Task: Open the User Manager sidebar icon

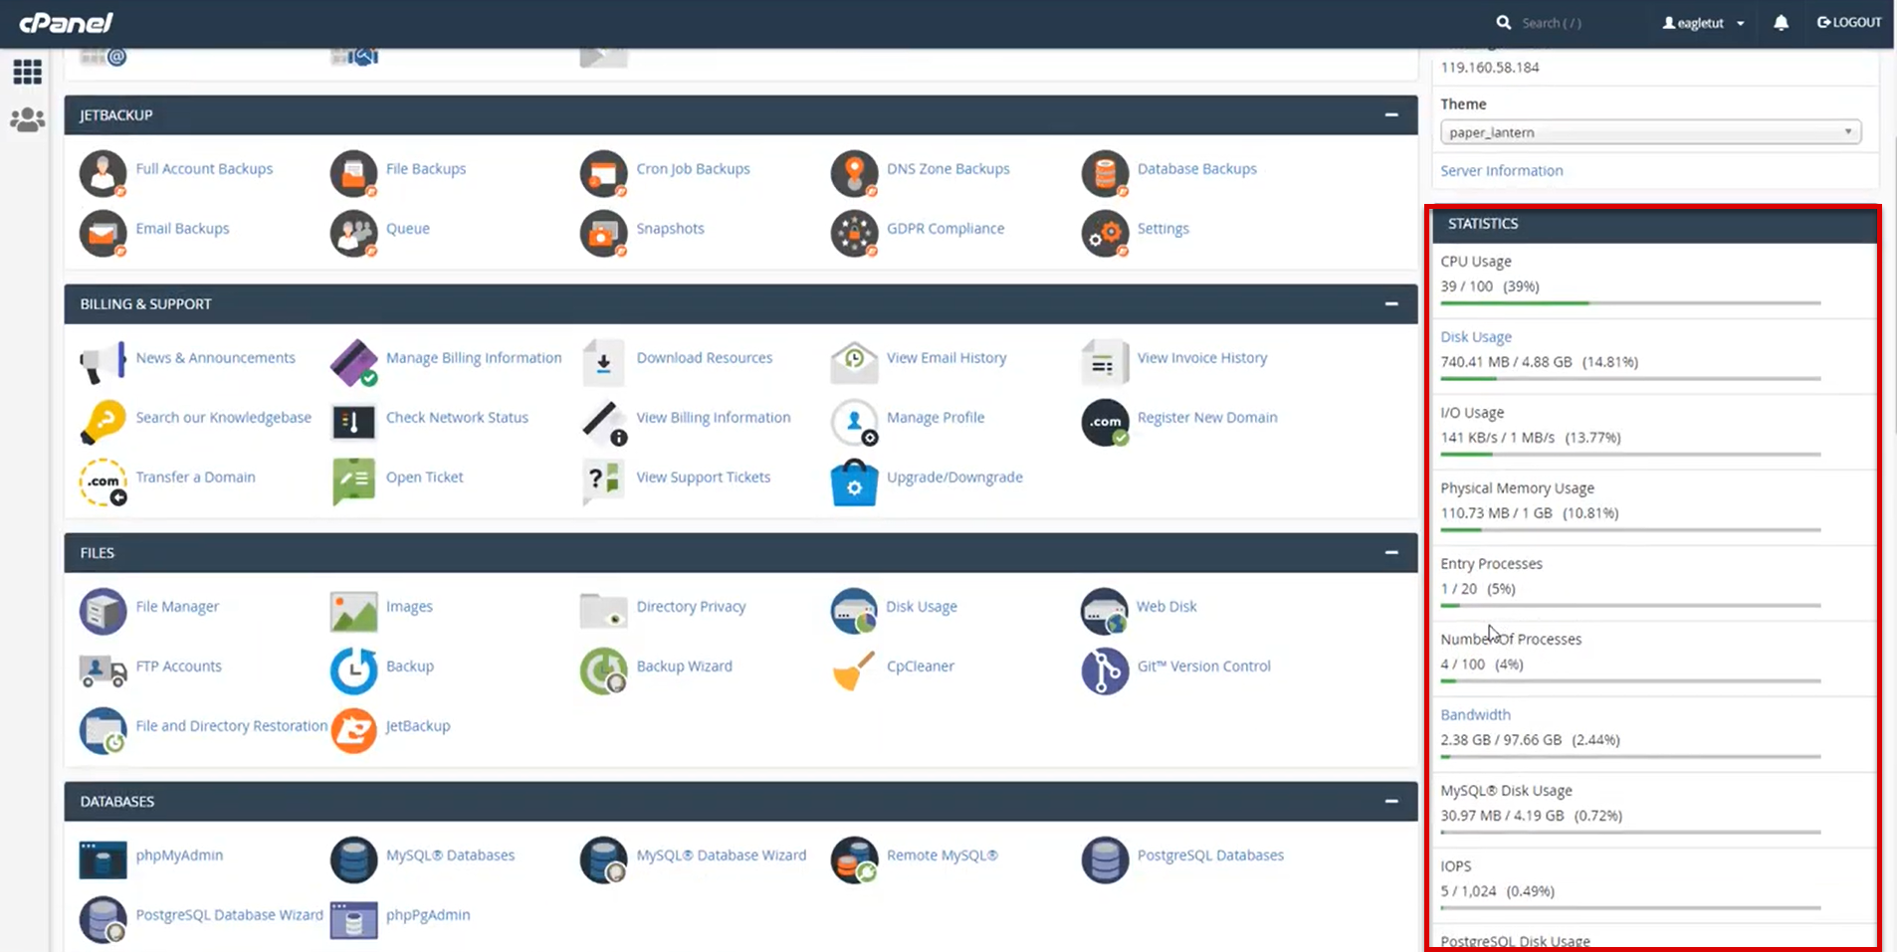Action: (27, 120)
